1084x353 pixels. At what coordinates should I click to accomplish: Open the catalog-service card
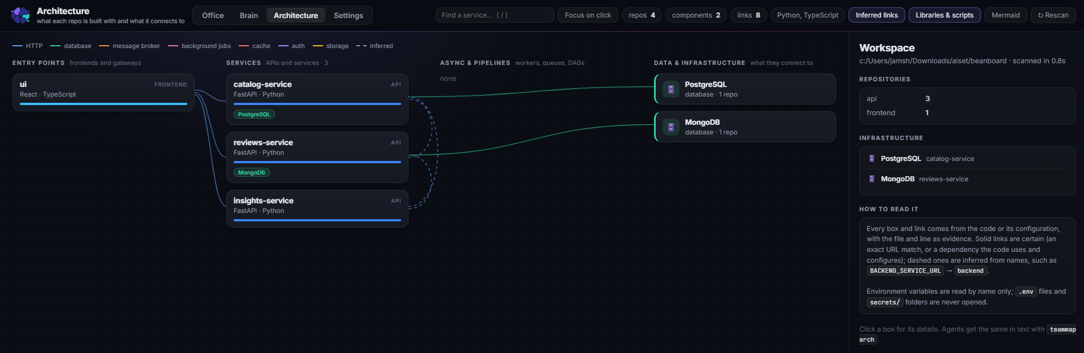(317, 99)
